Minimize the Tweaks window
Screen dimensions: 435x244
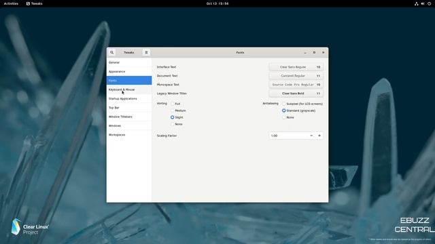point(305,52)
